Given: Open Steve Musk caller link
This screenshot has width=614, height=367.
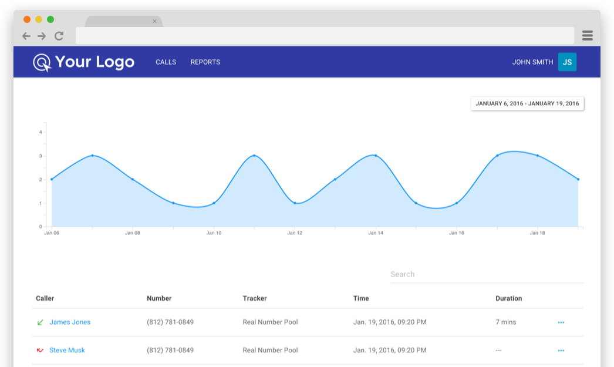Looking at the screenshot, I should point(67,350).
